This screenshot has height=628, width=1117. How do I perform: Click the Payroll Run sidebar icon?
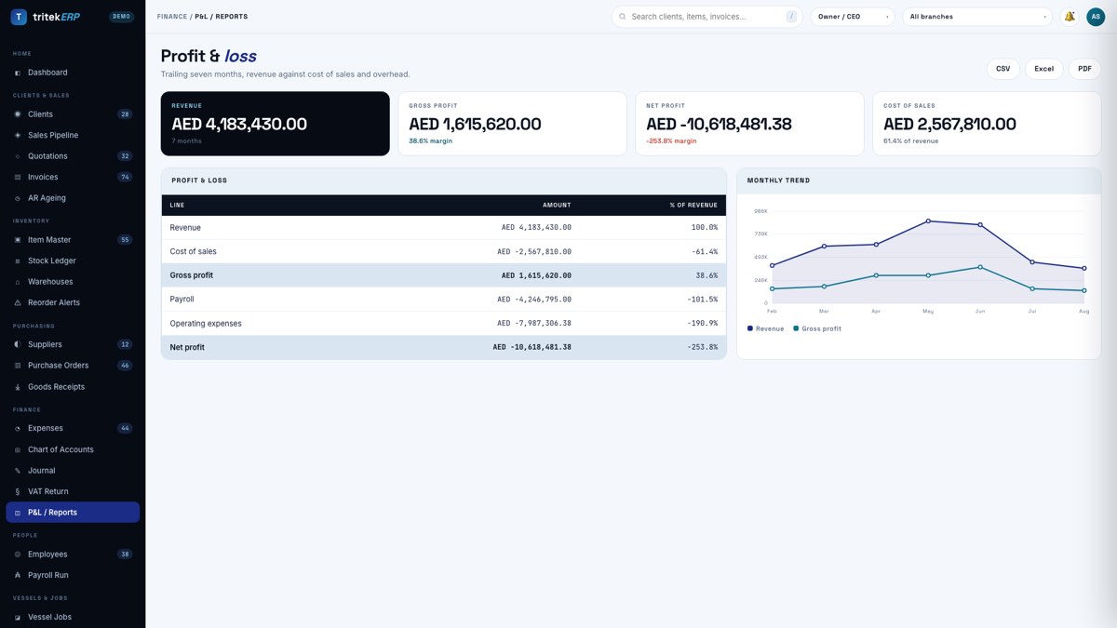(x=18, y=575)
